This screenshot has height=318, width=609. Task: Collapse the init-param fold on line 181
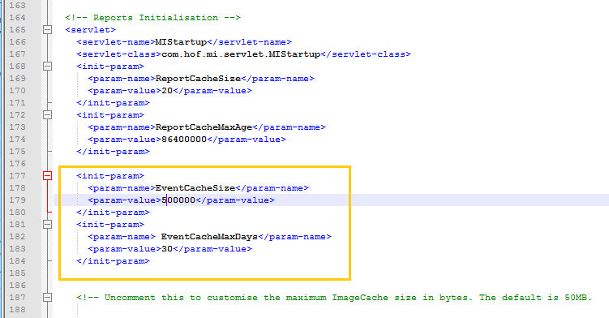[x=47, y=225]
